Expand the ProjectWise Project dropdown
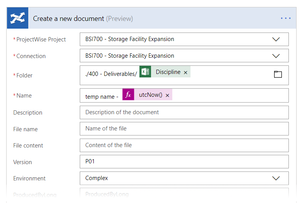This screenshot has width=302, height=204. (276, 39)
